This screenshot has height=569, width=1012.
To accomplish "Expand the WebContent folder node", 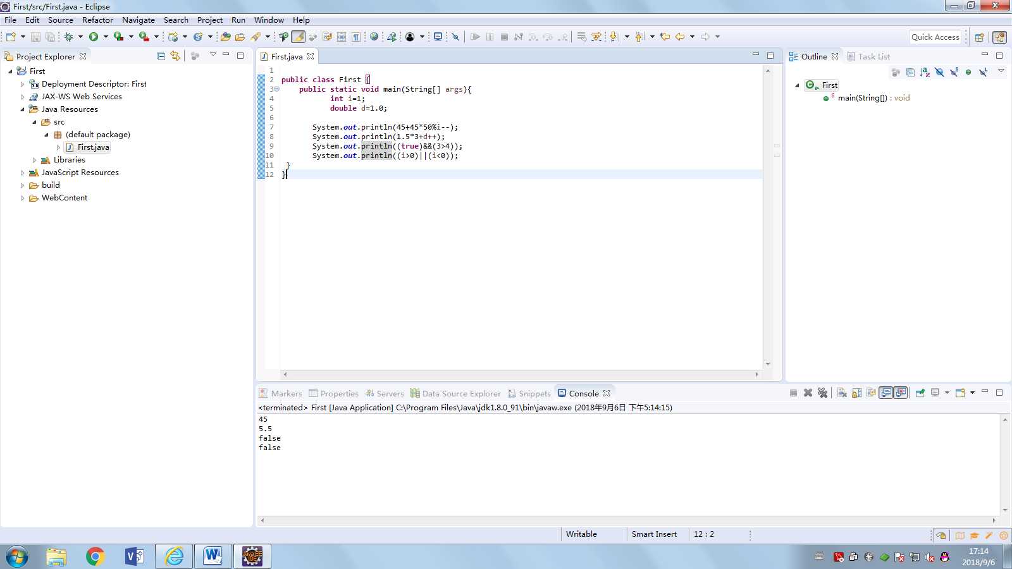I will pos(23,198).
